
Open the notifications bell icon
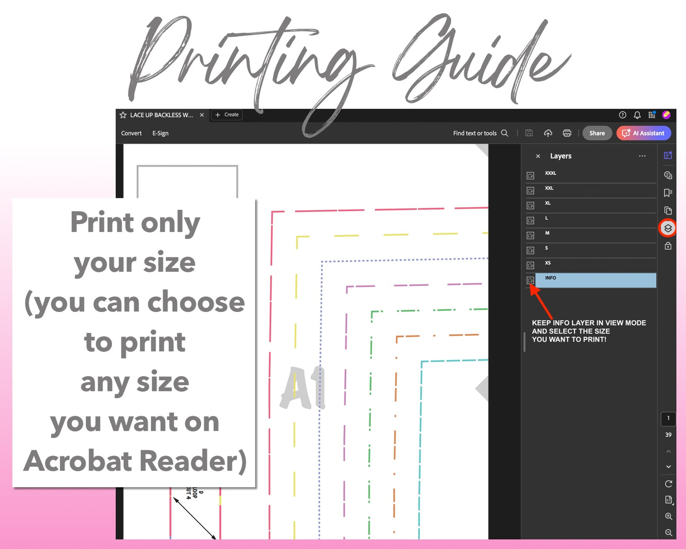tap(637, 115)
